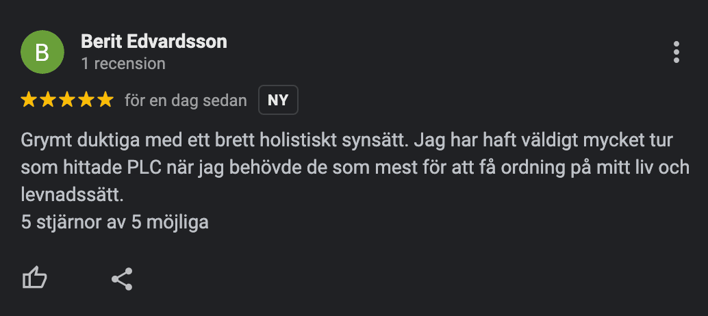Click the green B profile avatar
The width and height of the screenshot is (708, 316).
tap(42, 52)
